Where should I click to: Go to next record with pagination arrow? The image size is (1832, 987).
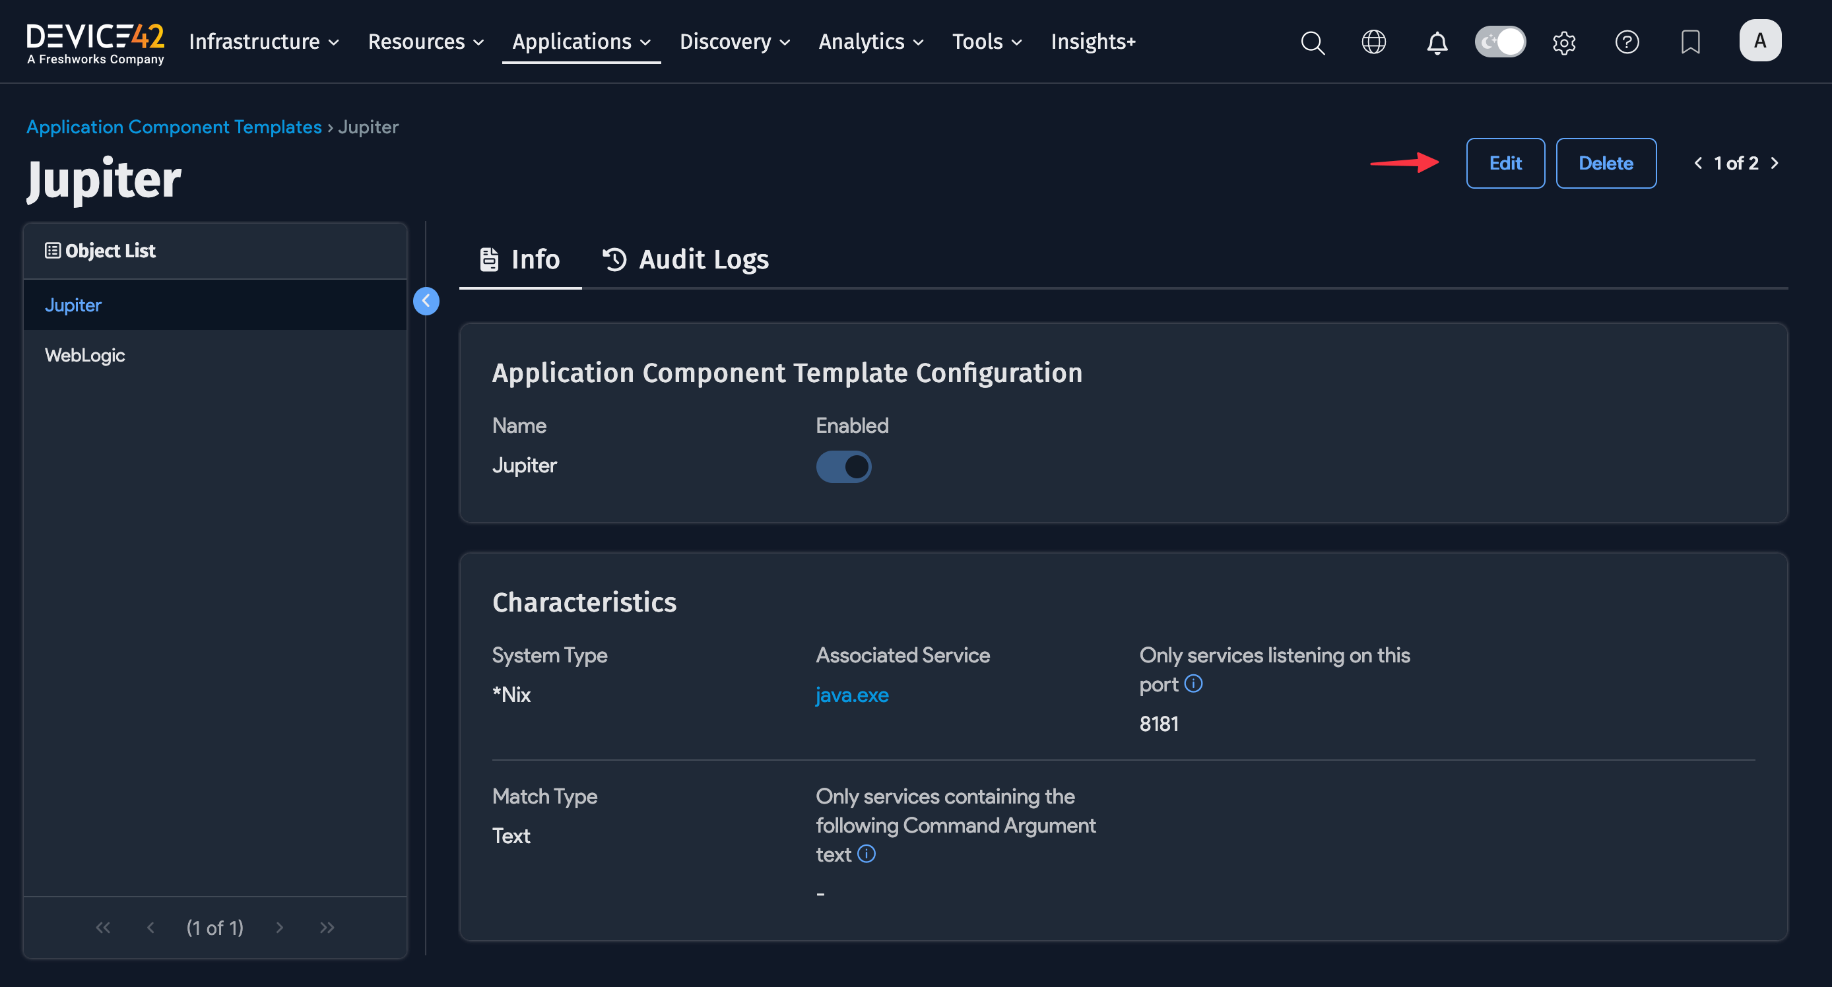1775,163
